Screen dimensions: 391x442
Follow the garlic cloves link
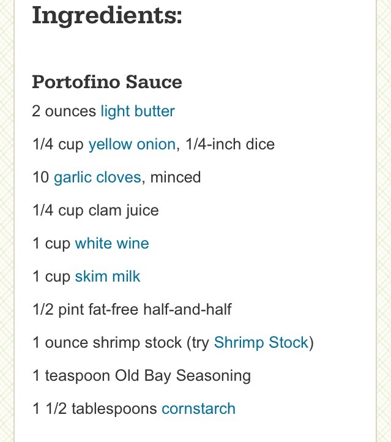97,178
